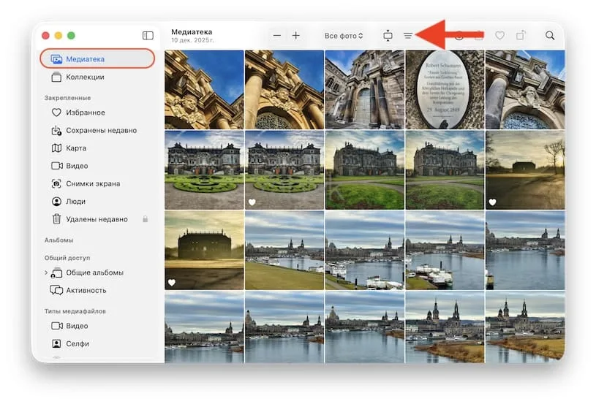Open 'Удалены недавно' trash item

96,219
